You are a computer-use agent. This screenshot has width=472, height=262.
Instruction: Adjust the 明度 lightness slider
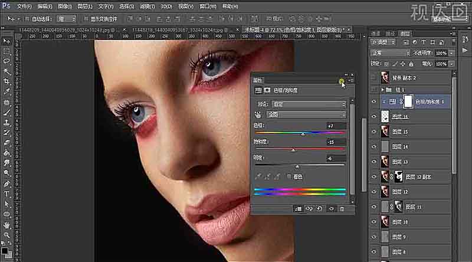pos(297,166)
